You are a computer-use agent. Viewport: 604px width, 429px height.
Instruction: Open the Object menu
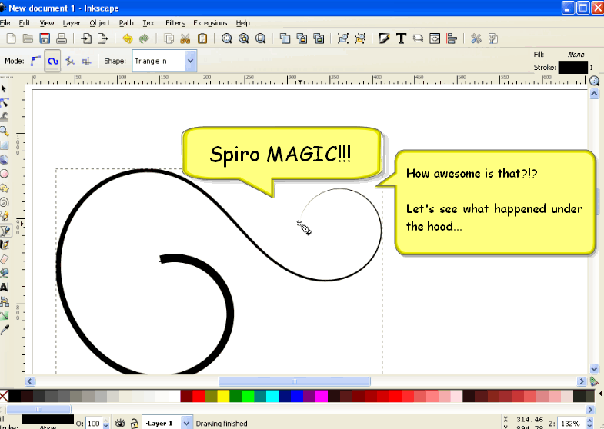(x=100, y=23)
